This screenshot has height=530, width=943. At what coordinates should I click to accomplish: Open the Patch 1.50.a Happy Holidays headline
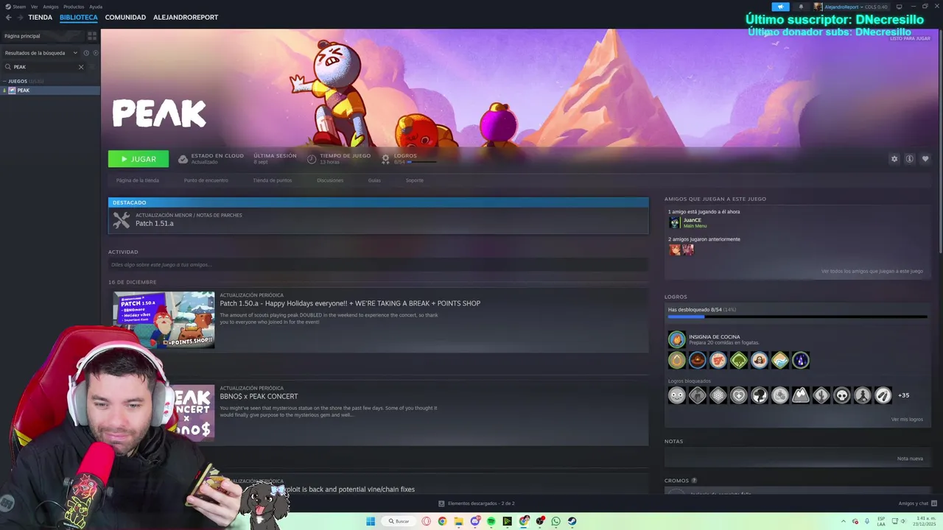point(350,303)
